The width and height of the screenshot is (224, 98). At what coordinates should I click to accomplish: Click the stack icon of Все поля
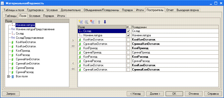[x=13, y=76]
